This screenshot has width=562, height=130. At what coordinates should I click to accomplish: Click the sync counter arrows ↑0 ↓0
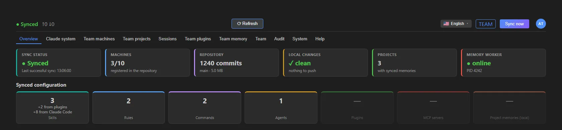click(48, 24)
